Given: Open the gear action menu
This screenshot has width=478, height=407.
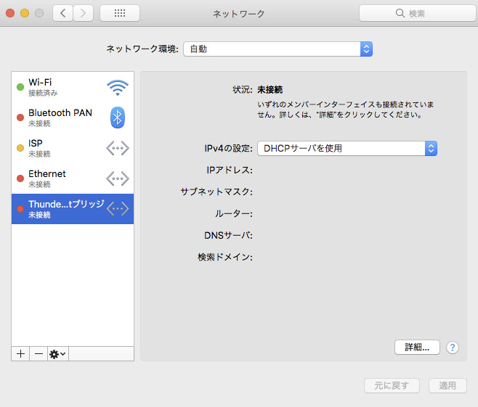Looking at the screenshot, I should (58, 354).
